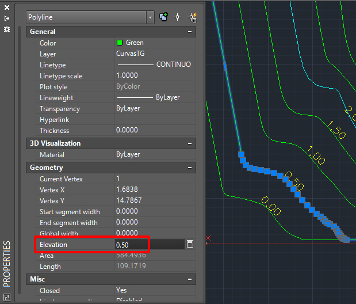
Task: Click the Elevation input field 0.50
Action: click(x=150, y=245)
